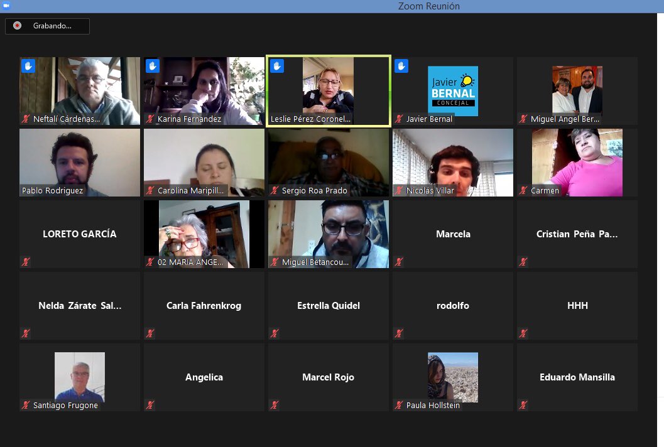Click muted mic icon on Angelica tile
Viewport: 664px width, 447px height.
point(150,405)
